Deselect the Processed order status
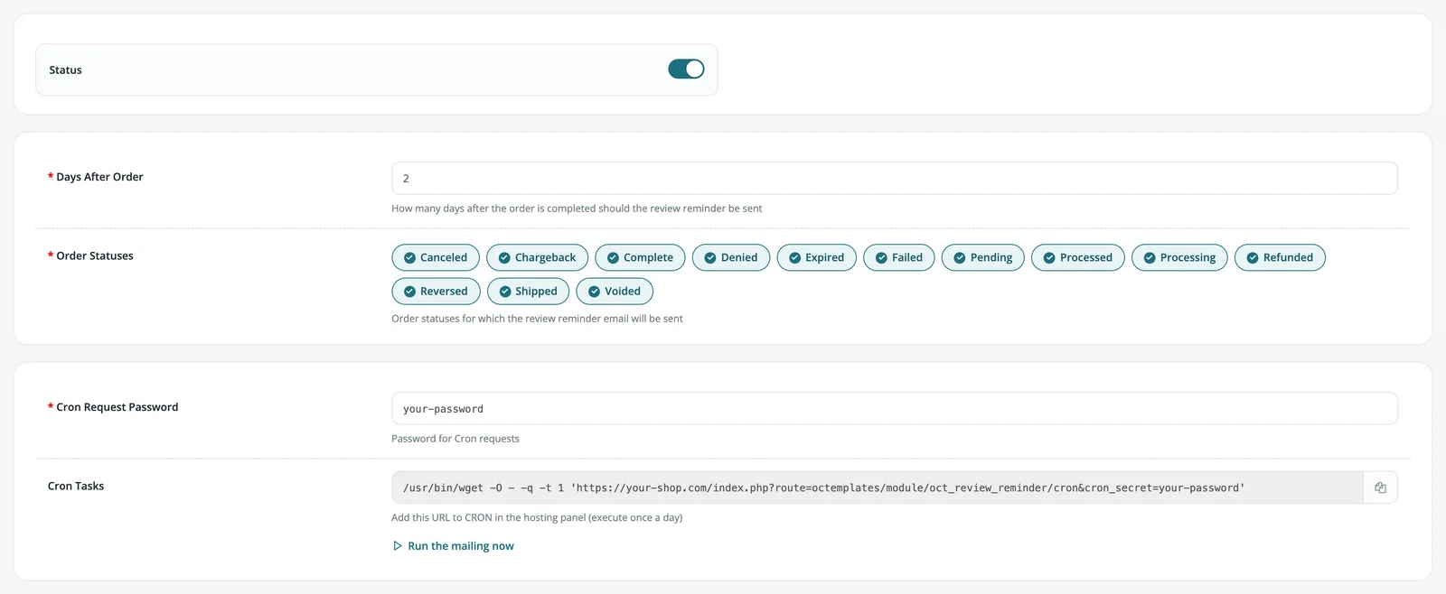Image resolution: width=1446 pixels, height=594 pixels. pyautogui.click(x=1078, y=257)
